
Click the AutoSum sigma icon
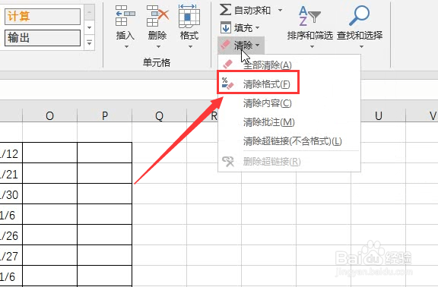[x=225, y=10]
